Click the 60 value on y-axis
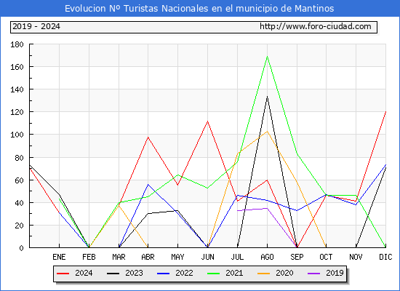Screen dimensions: 400x291 (19, 180)
